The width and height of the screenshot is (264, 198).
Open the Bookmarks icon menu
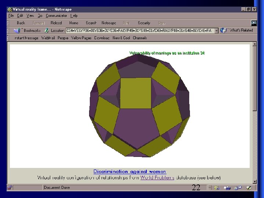(x=17, y=30)
